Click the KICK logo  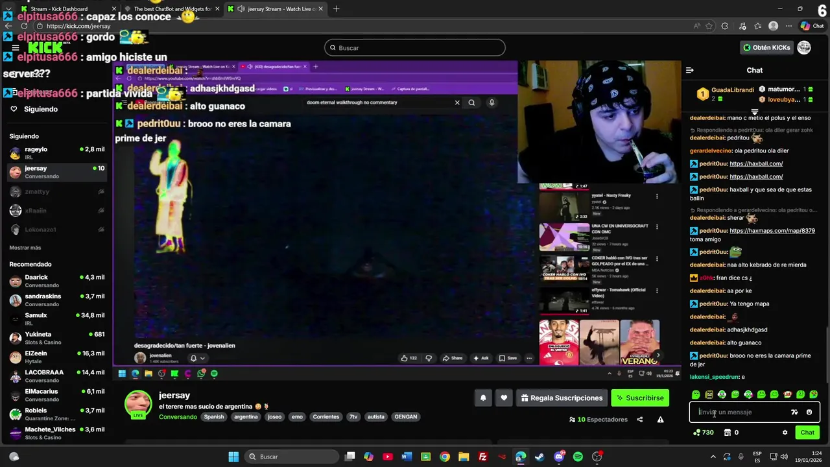45,48
